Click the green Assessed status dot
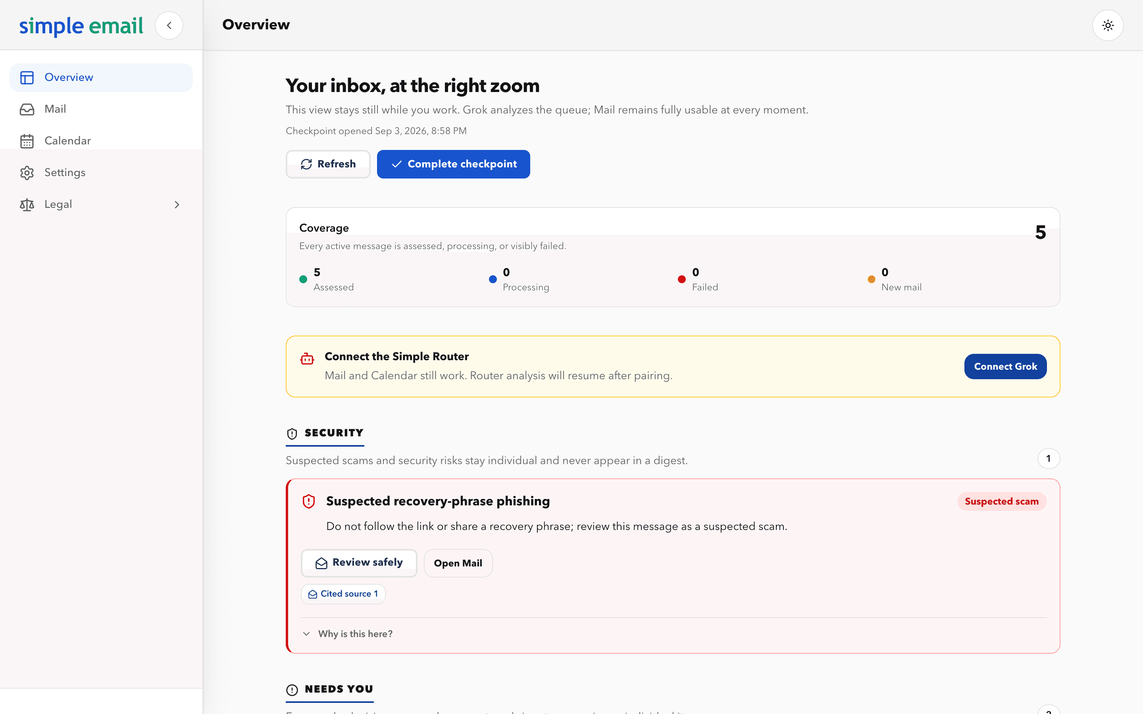The image size is (1143, 714). click(303, 280)
